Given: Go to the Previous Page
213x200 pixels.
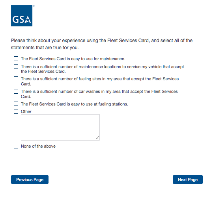Looking at the screenshot, I should coord(30,180).
